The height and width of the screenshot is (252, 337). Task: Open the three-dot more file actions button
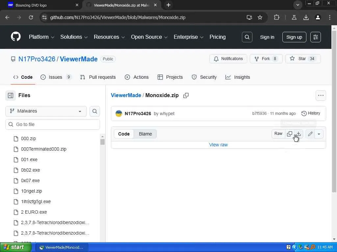point(321,95)
